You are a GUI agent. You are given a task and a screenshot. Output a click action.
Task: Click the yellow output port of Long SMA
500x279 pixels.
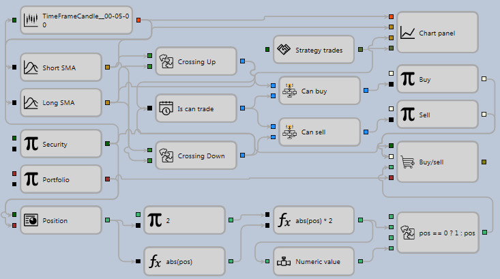108,103
